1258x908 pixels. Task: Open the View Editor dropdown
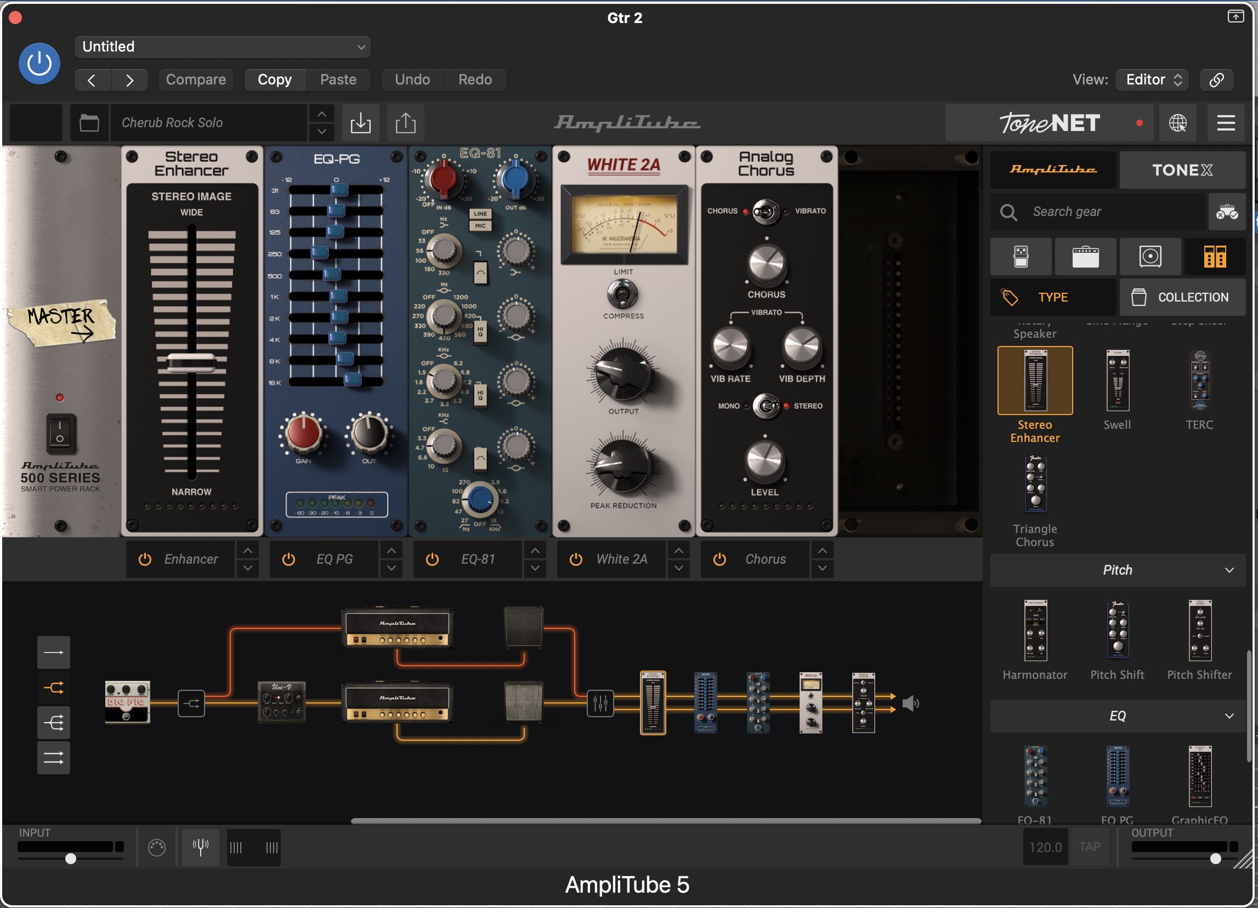[1153, 80]
